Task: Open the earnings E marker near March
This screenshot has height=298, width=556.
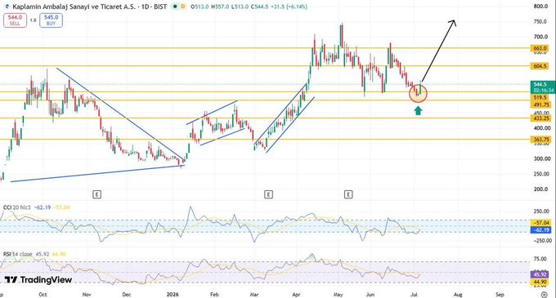Action: (268, 194)
